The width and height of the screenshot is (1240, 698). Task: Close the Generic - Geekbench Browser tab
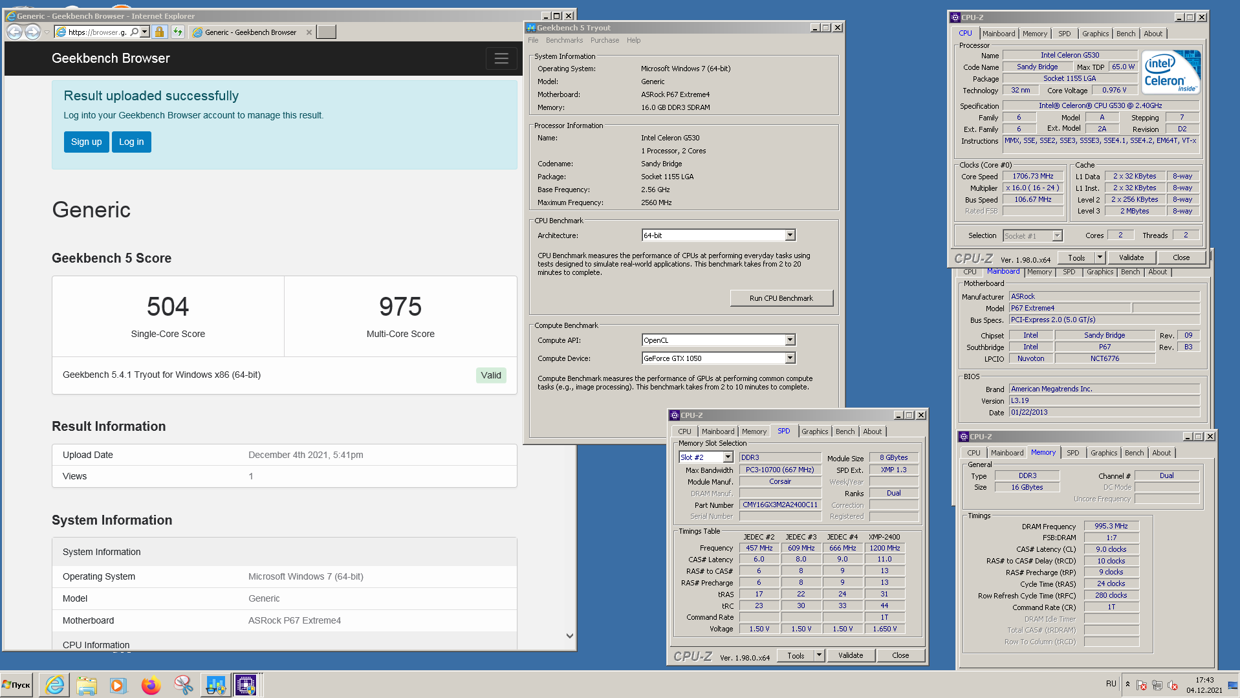point(309,32)
